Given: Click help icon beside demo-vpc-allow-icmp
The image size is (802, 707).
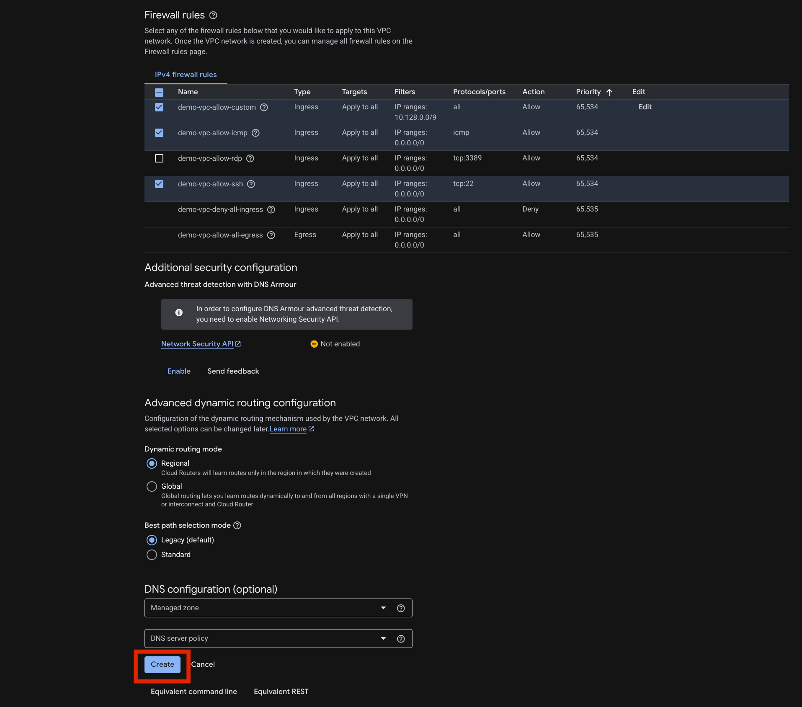Looking at the screenshot, I should click(x=255, y=133).
